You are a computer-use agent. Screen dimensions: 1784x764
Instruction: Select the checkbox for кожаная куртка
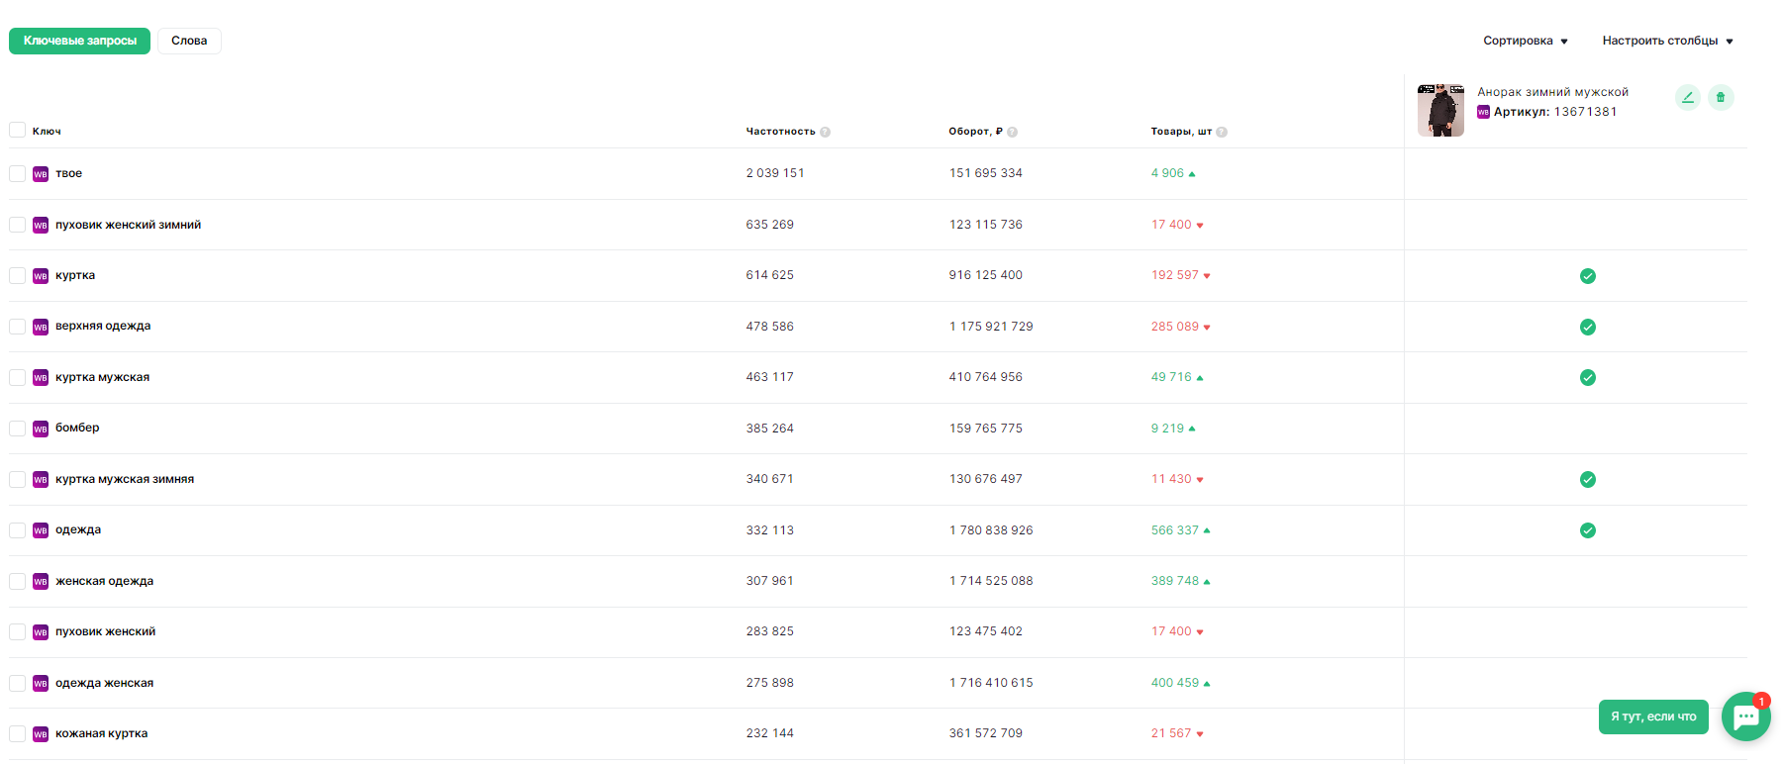pos(17,733)
